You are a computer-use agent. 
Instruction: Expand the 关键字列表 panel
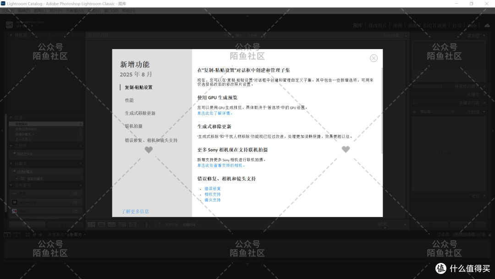[484, 103]
